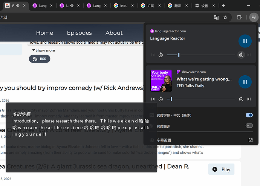Open the Episodes navigation item
The width and height of the screenshot is (260, 186).
[x=79, y=33]
